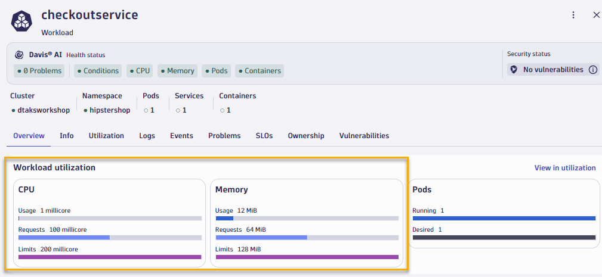
Task: Click the CPU Requests progress bar
Action: pyautogui.click(x=110, y=238)
